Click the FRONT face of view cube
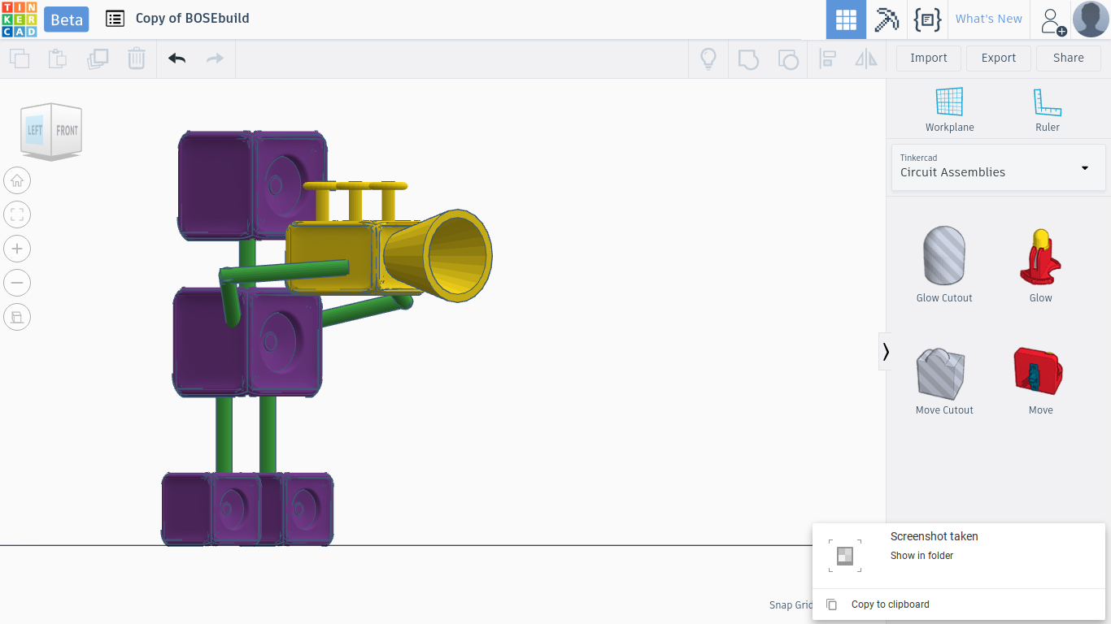Image resolution: width=1111 pixels, height=624 pixels. [67, 130]
